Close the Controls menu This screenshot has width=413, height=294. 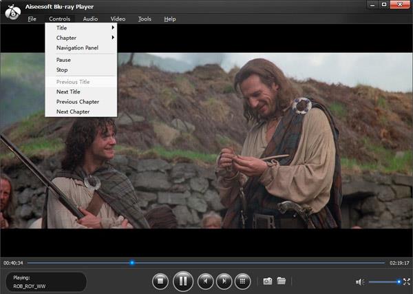(59, 19)
